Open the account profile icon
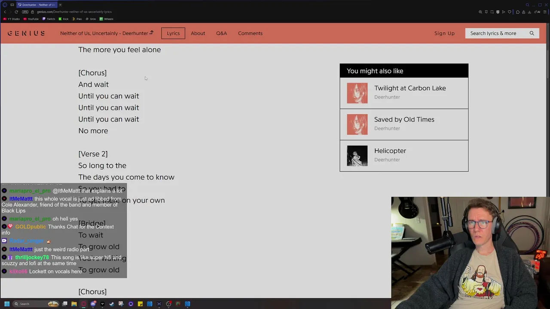 point(523,12)
